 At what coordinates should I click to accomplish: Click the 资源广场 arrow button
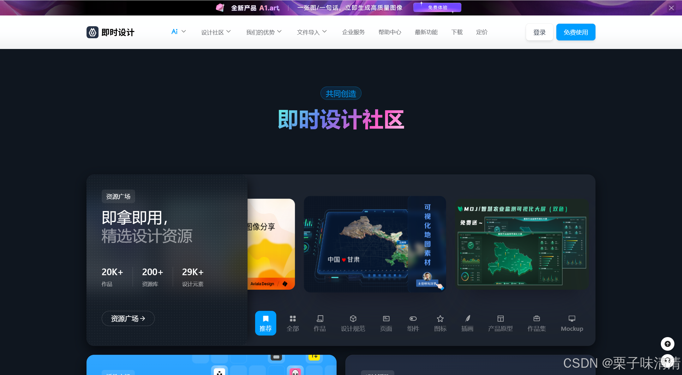click(128, 318)
